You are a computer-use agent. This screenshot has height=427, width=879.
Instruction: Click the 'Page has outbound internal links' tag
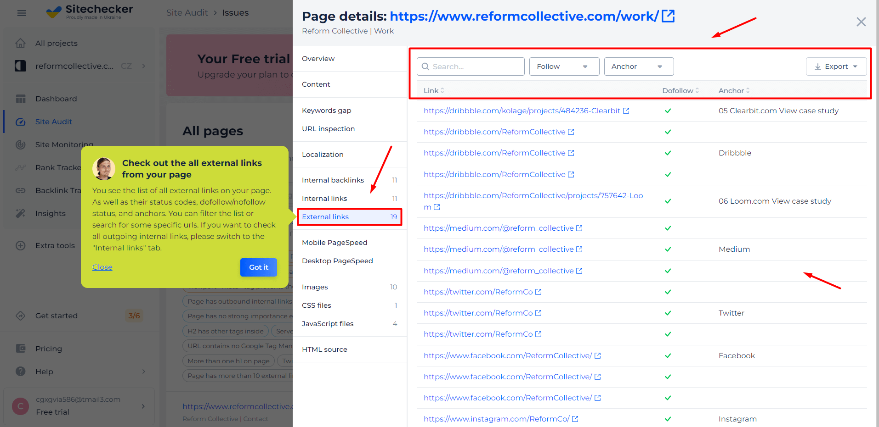[238, 301]
